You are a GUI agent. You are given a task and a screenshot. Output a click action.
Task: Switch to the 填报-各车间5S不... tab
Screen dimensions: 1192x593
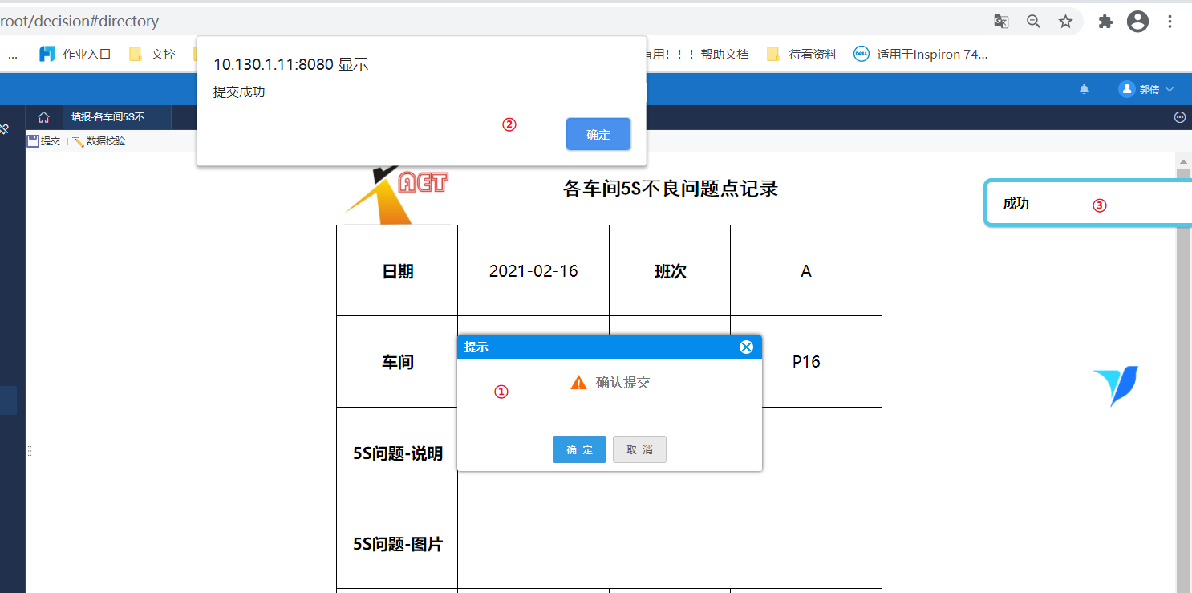[x=117, y=117]
